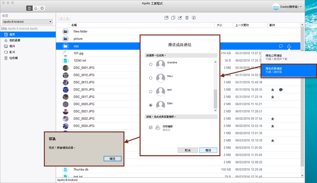This screenshot has height=183, width=317.
Task: Click the home icon in title bar
Action: pyautogui.click(x=29, y=8)
